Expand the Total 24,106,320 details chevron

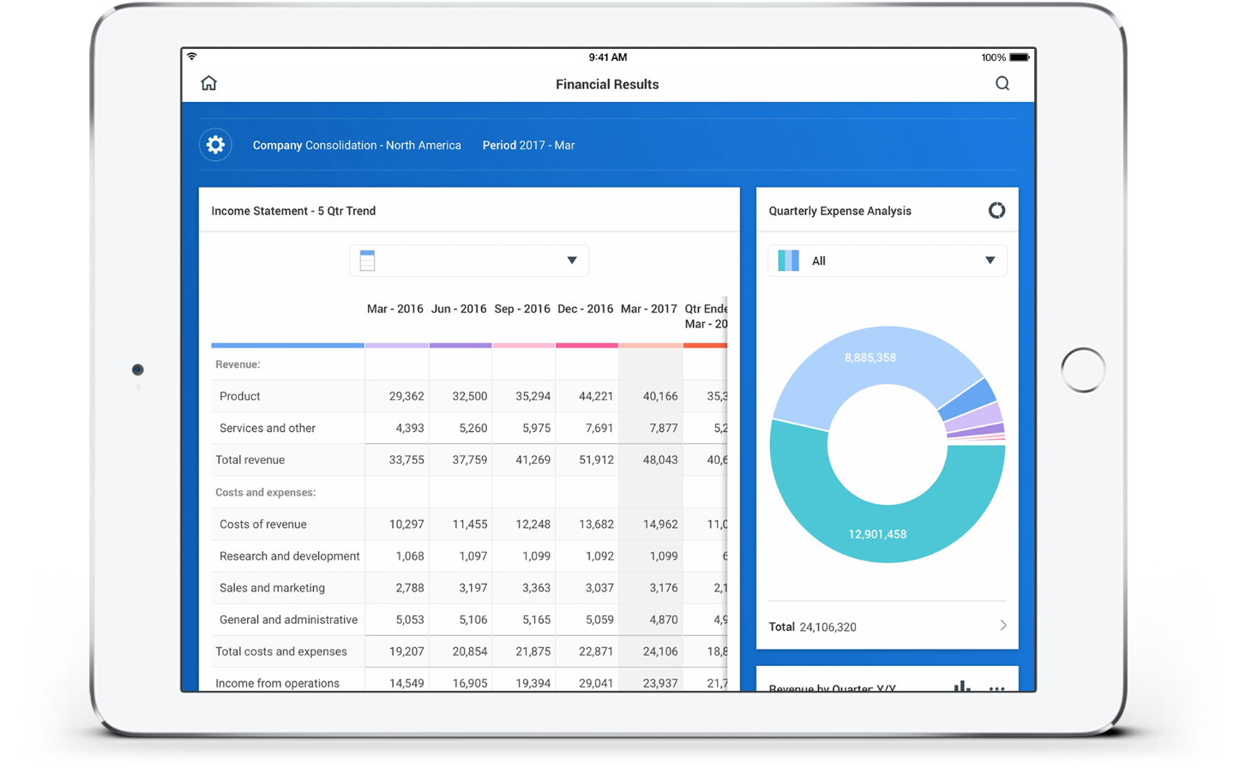(x=1002, y=626)
